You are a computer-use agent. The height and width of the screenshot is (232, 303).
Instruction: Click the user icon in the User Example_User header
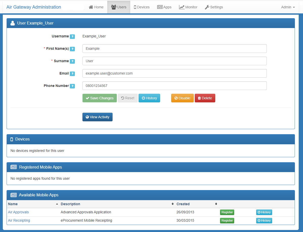[13, 23]
